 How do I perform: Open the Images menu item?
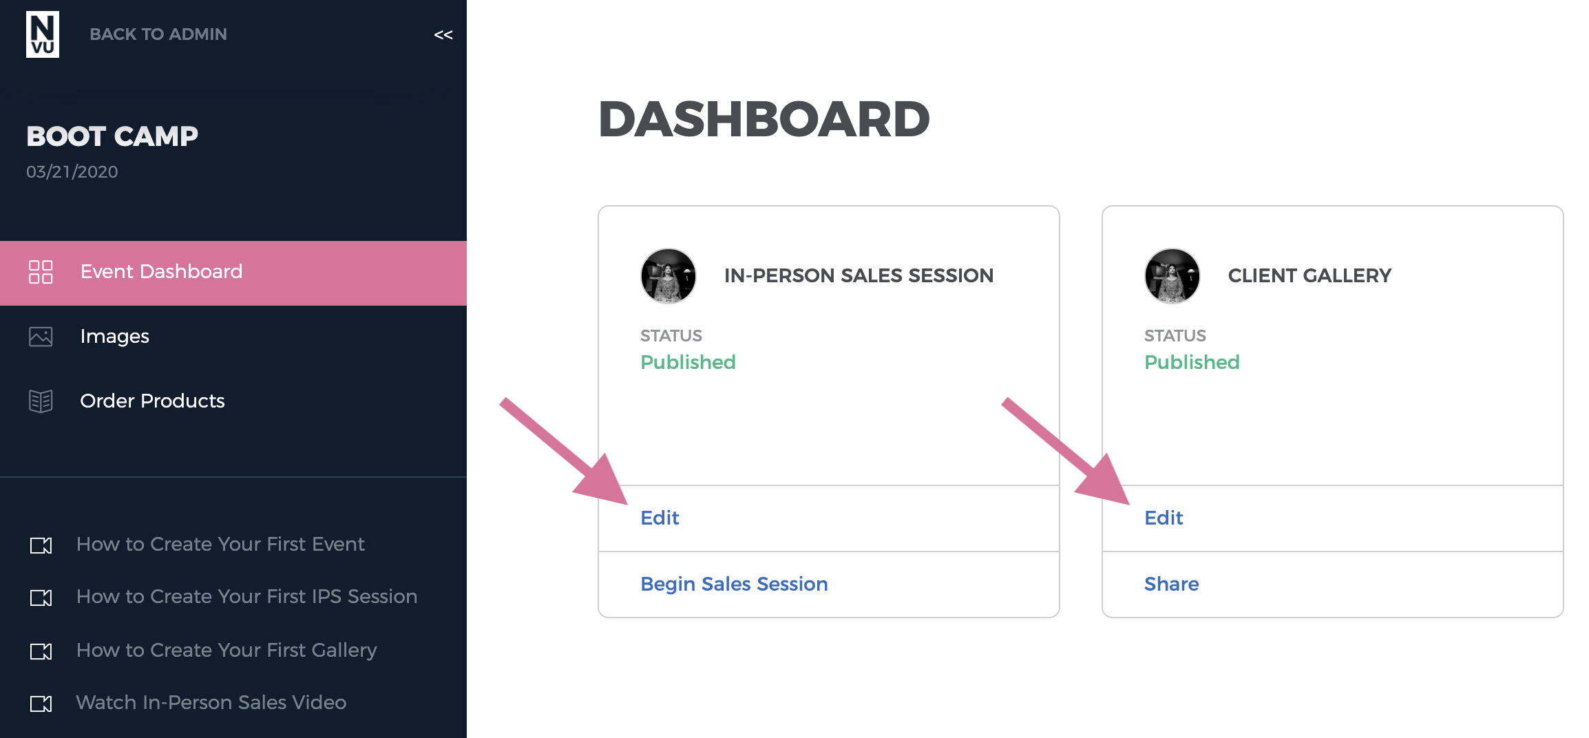coord(233,337)
